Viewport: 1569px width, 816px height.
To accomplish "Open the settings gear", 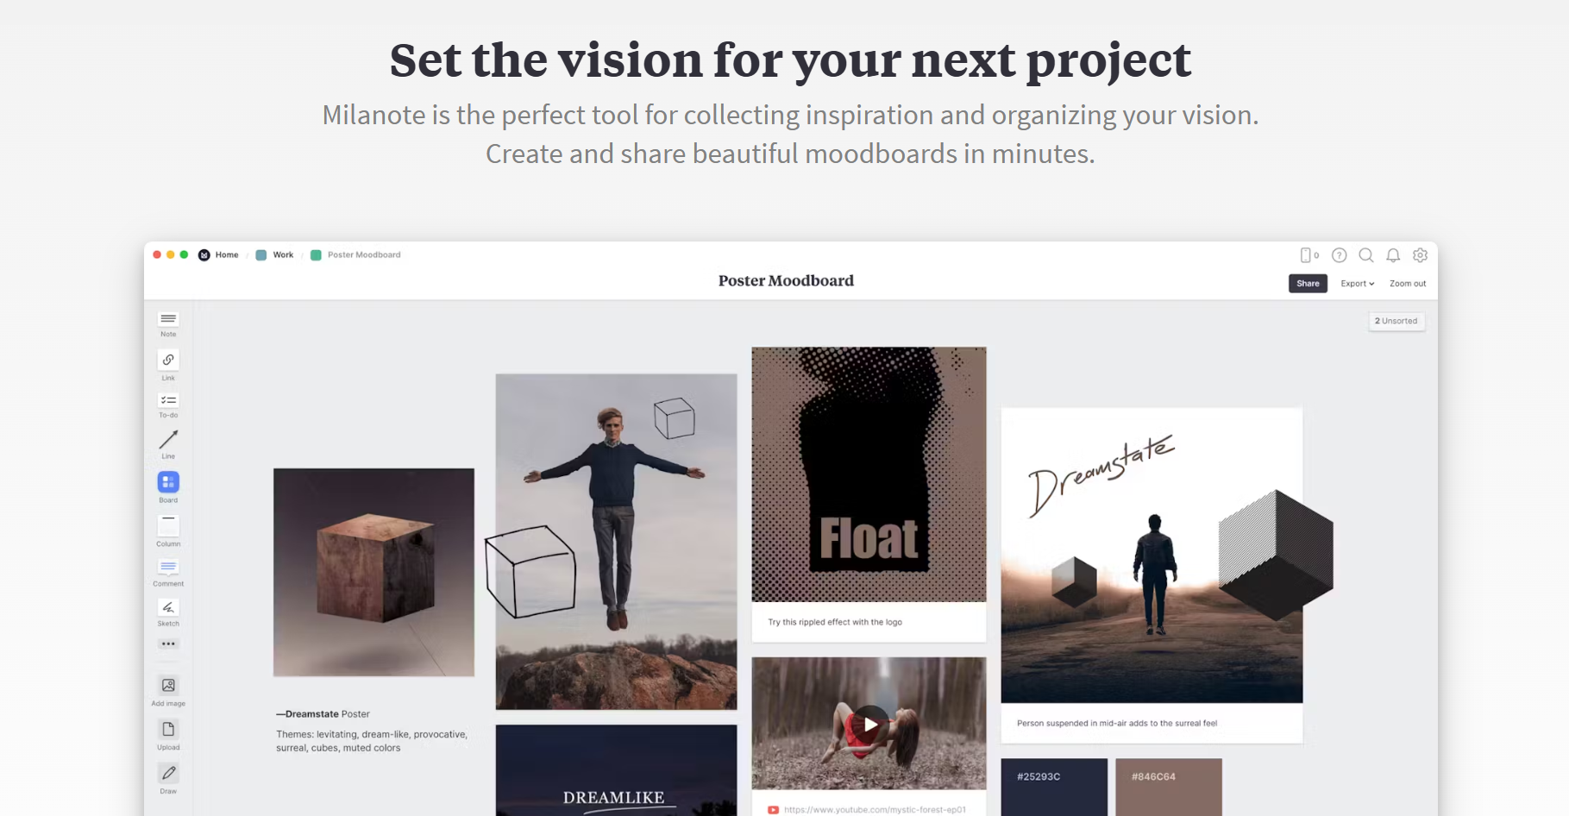I will click(x=1421, y=255).
